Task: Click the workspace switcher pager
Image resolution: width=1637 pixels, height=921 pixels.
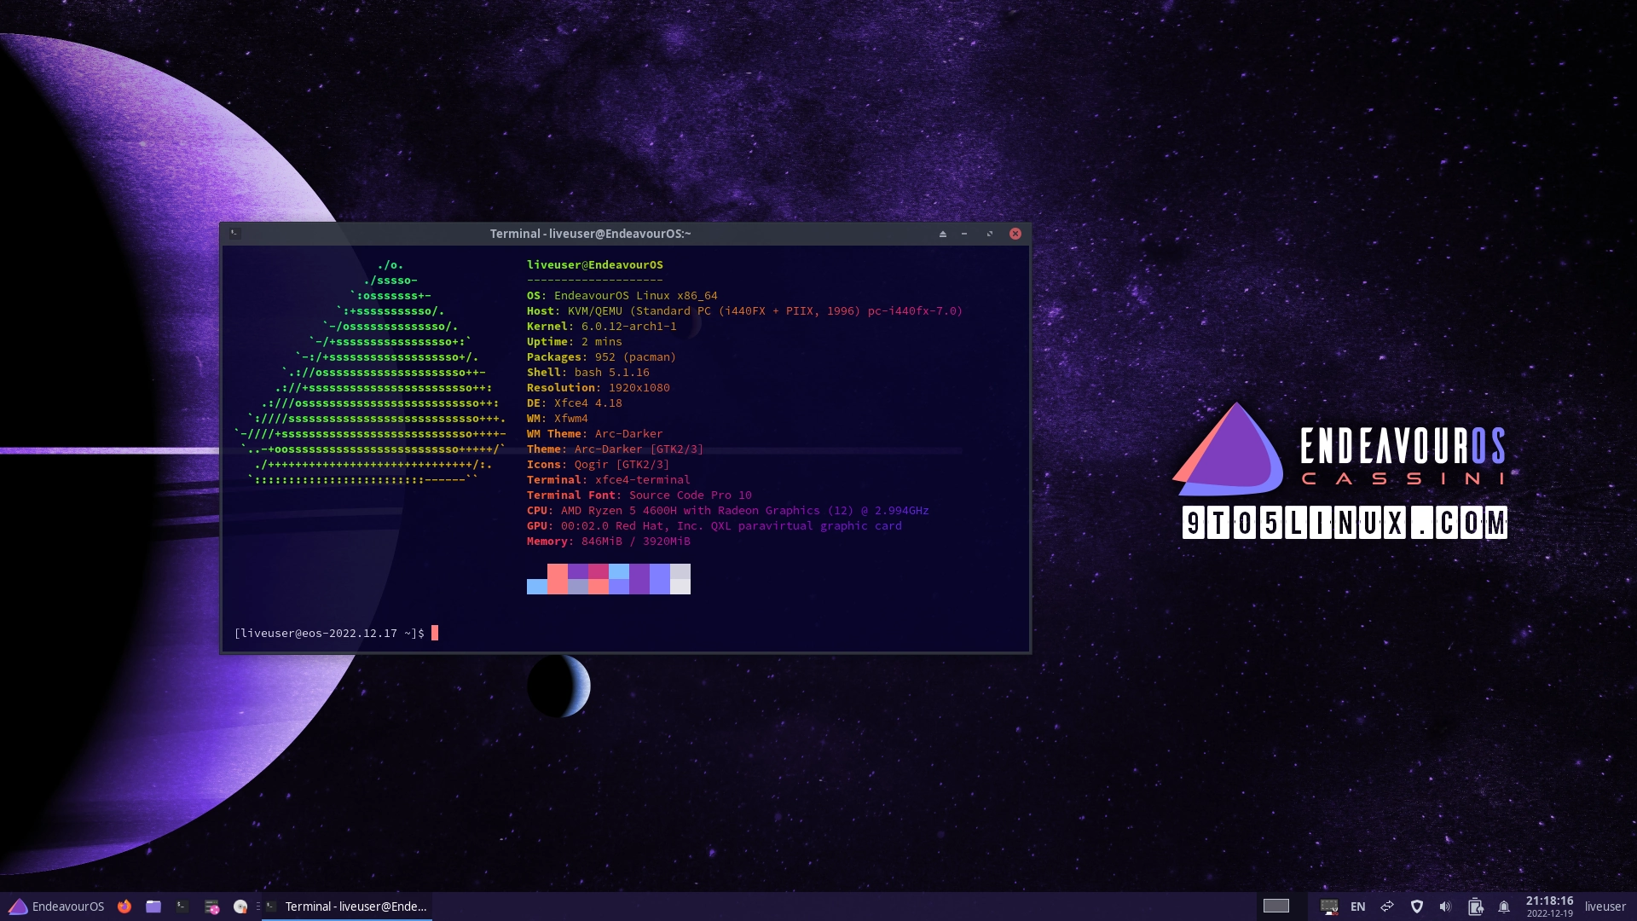Action: [x=1275, y=907]
